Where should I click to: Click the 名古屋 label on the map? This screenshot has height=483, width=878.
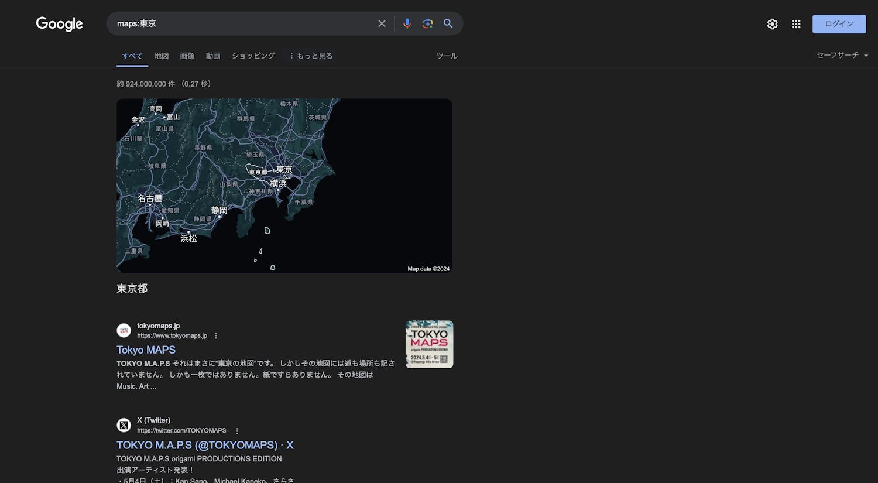(150, 198)
